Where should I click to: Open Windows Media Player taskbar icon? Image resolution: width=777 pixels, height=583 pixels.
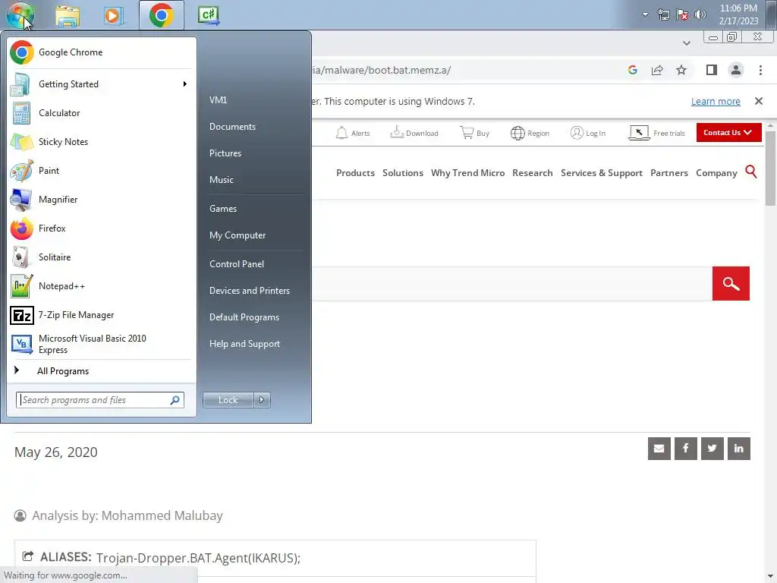(113, 15)
